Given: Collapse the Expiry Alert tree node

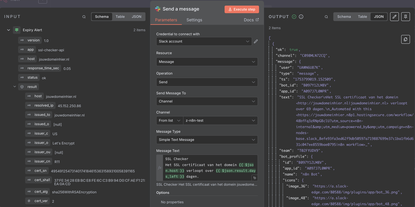Looking at the screenshot, I should (8, 30).
